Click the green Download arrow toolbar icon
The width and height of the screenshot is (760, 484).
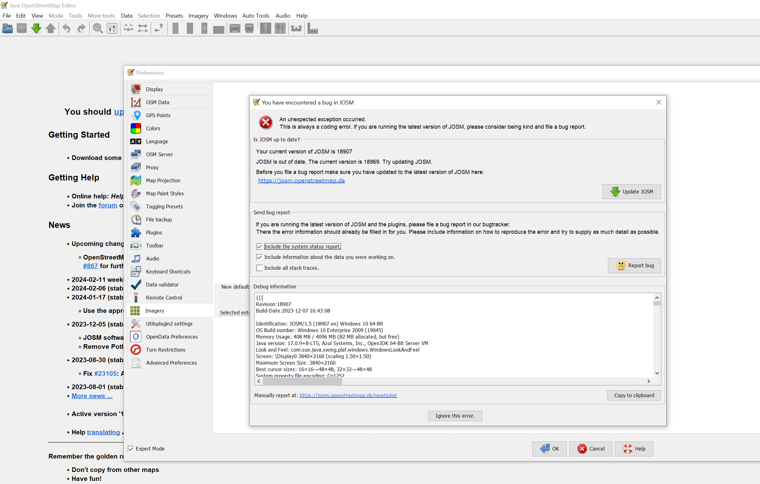[36, 29]
